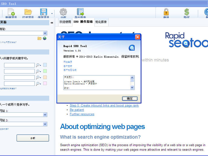
Task: Click the best keywords help link
Action: coord(8,89)
